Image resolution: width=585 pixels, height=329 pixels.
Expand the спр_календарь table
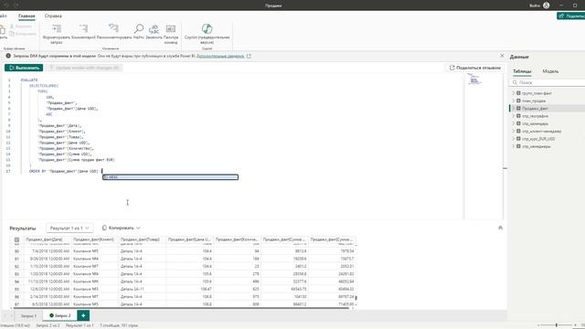(x=514, y=123)
